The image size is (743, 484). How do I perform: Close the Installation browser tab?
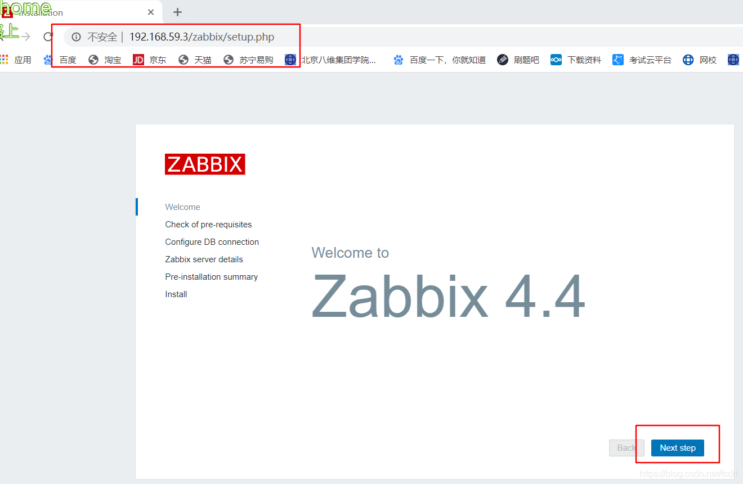151,12
